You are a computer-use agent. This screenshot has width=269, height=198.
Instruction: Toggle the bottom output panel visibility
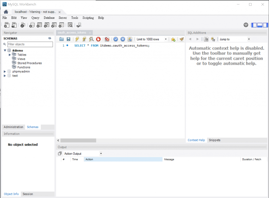tap(260, 25)
